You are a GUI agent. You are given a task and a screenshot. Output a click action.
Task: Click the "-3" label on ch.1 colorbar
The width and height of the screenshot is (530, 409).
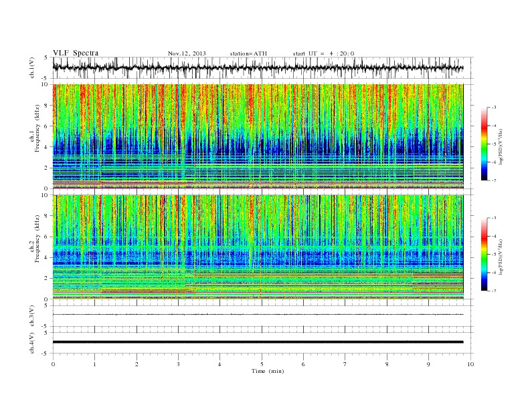pos(494,108)
